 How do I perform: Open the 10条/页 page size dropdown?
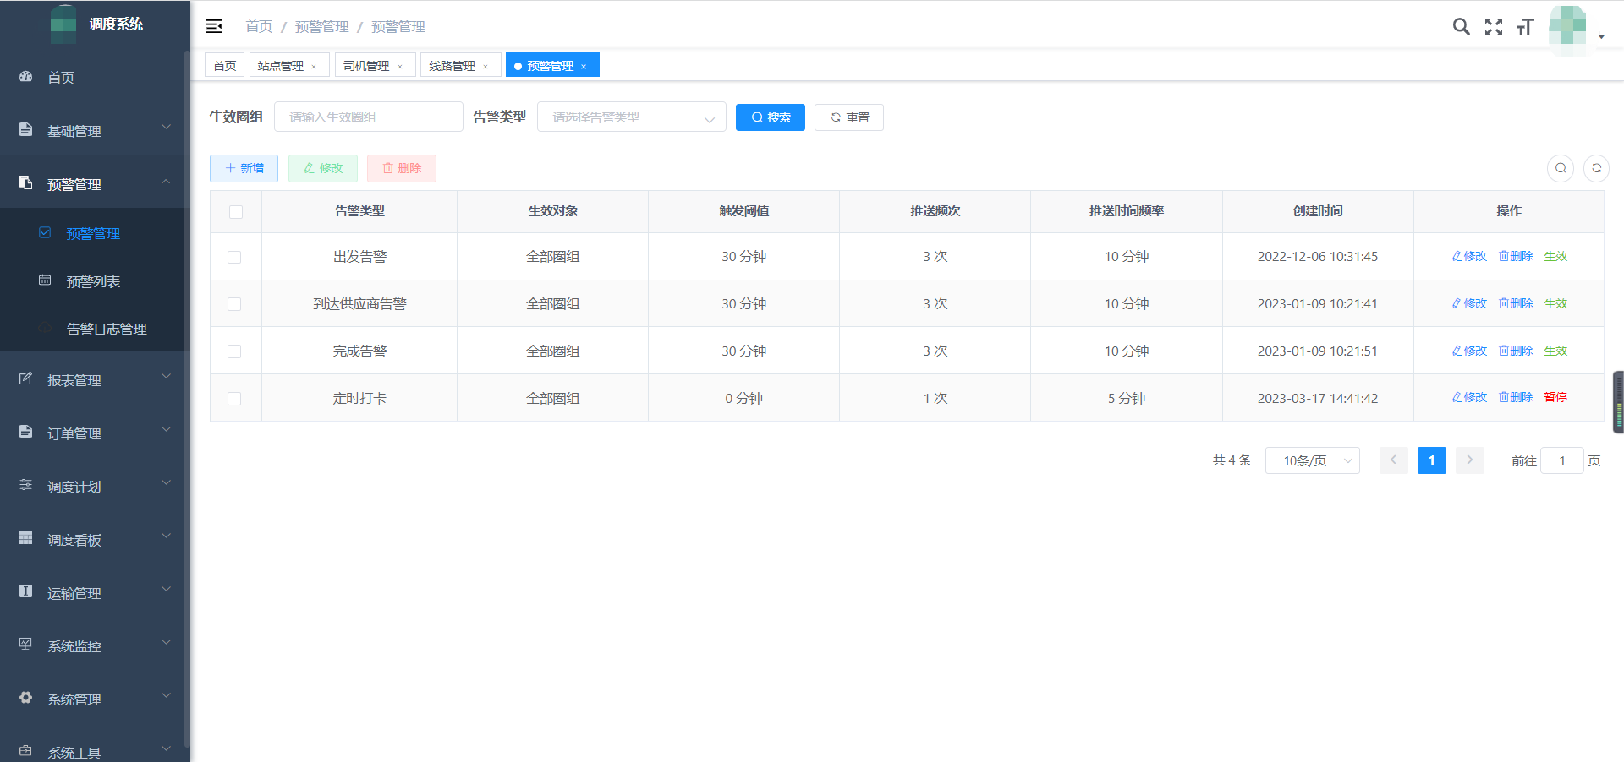point(1312,460)
